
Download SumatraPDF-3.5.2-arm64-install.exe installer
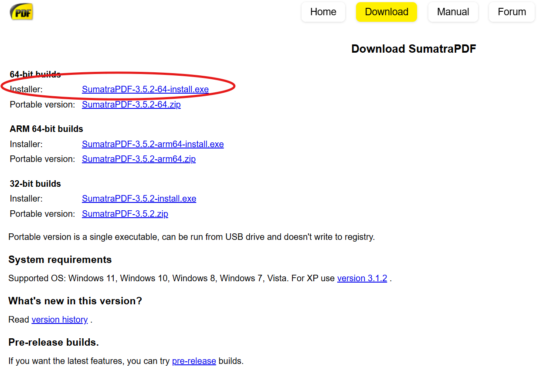pos(153,145)
